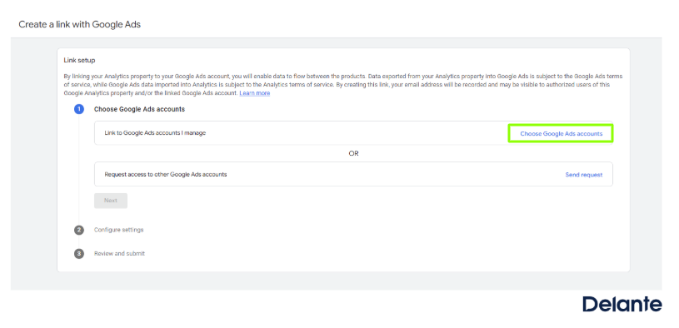Screen dimensions: 679x328
Task: Click the greyed-out Next button
Action: (x=111, y=201)
